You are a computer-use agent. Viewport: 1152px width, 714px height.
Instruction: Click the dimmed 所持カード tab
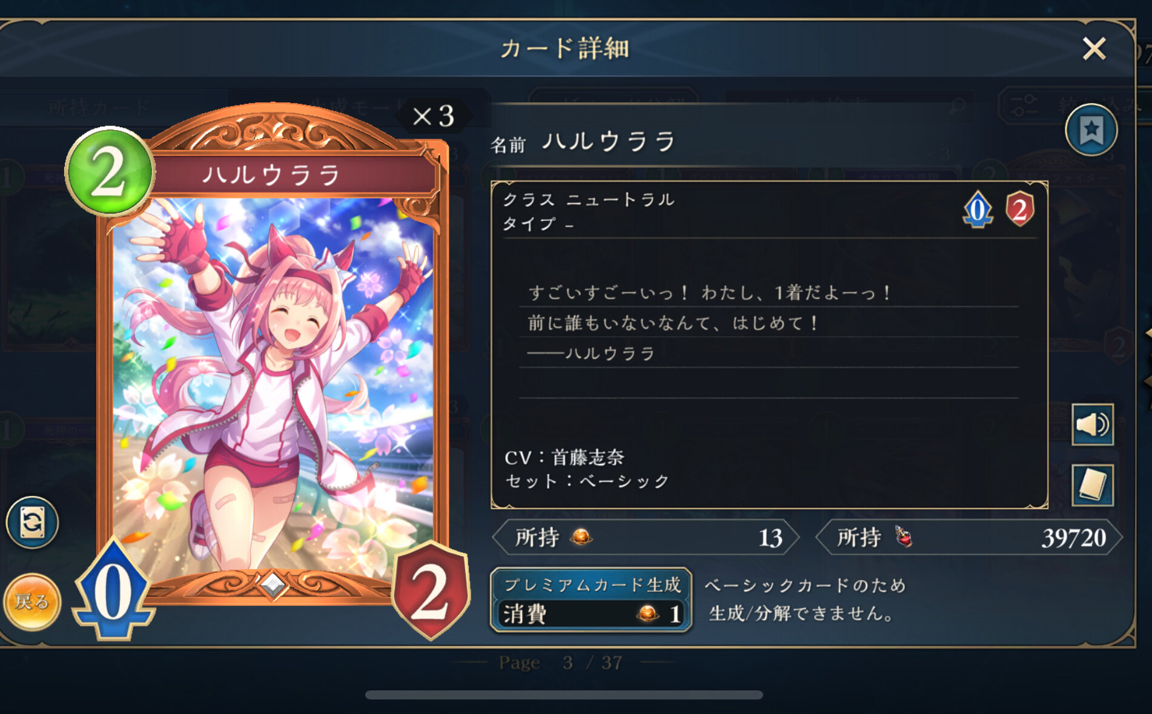tap(99, 108)
